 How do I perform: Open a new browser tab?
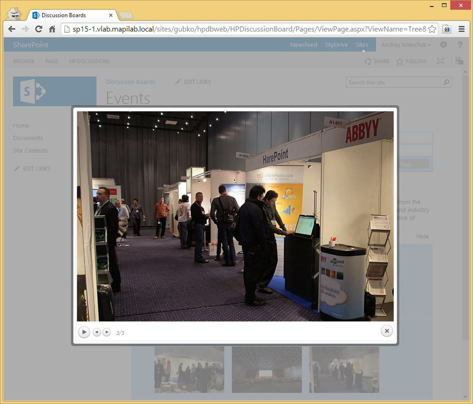pyautogui.click(x=126, y=15)
